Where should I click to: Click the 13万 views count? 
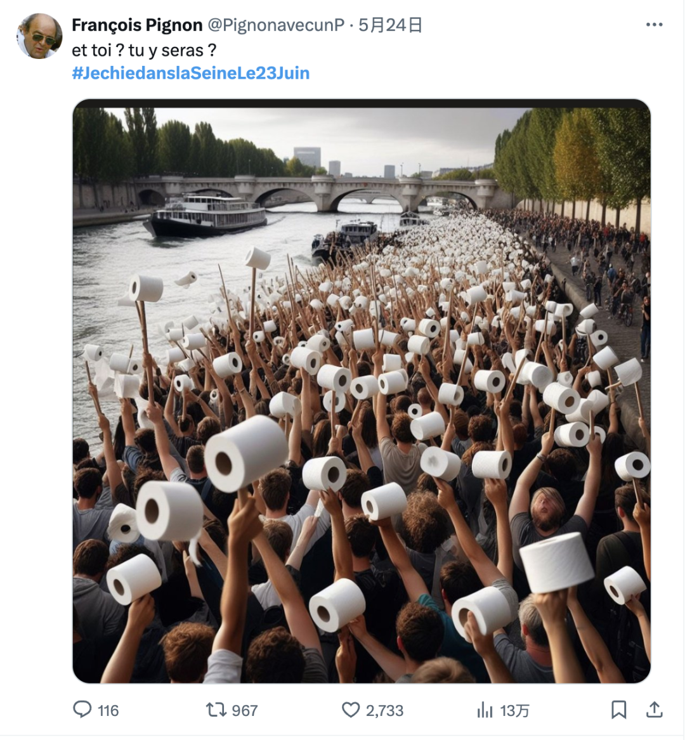514,711
